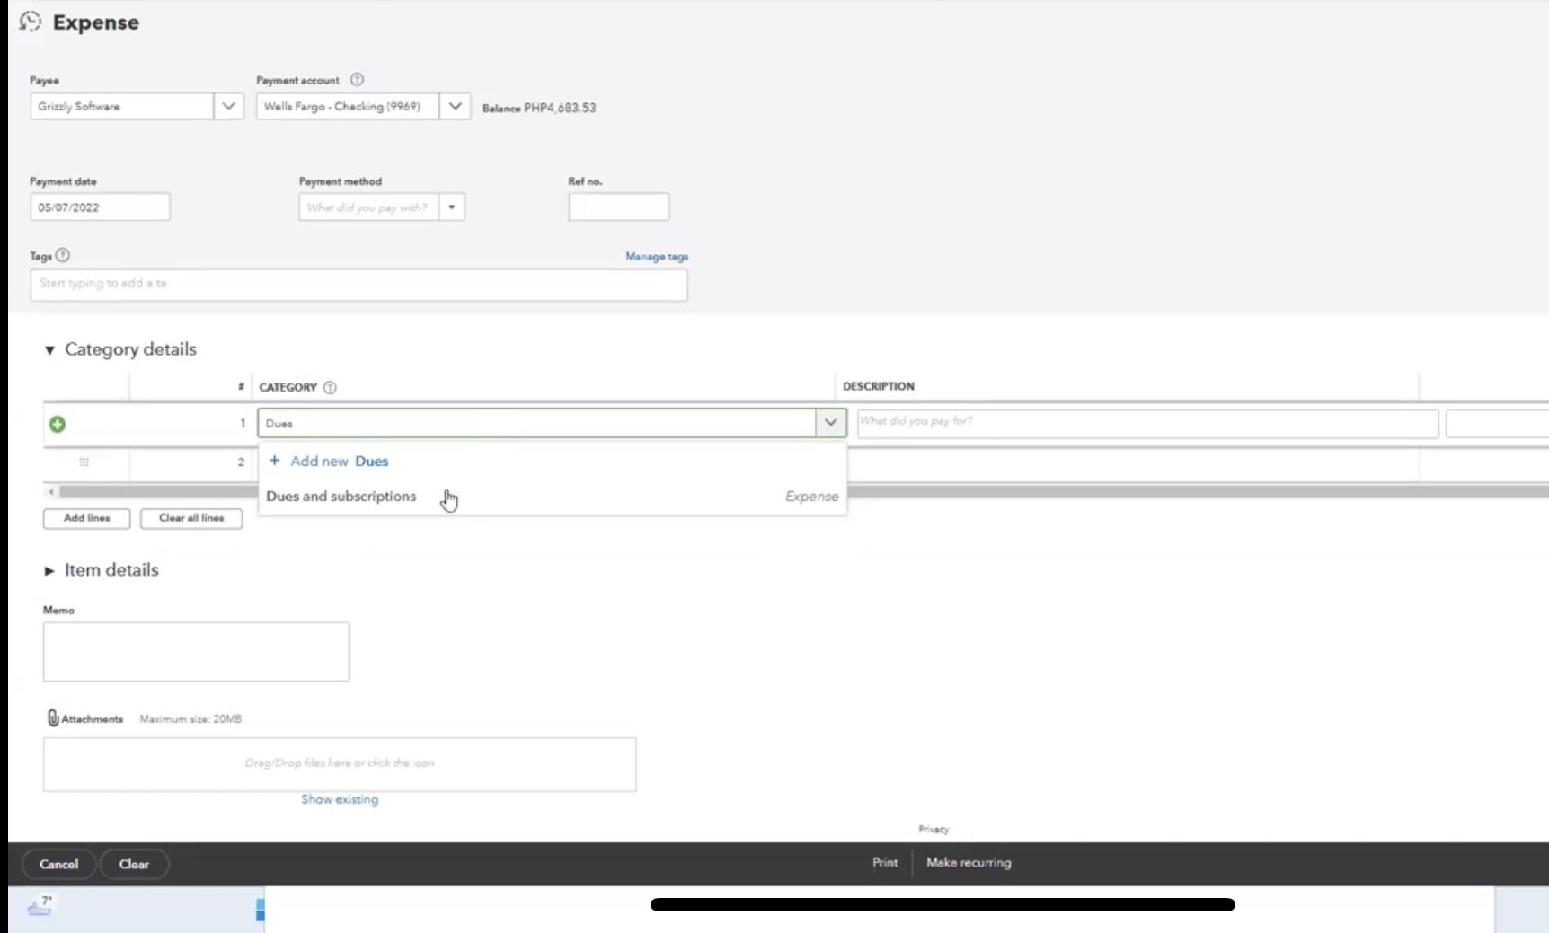The width and height of the screenshot is (1549, 933).
Task: Open the Payment account dropdown arrow
Action: pyautogui.click(x=455, y=106)
